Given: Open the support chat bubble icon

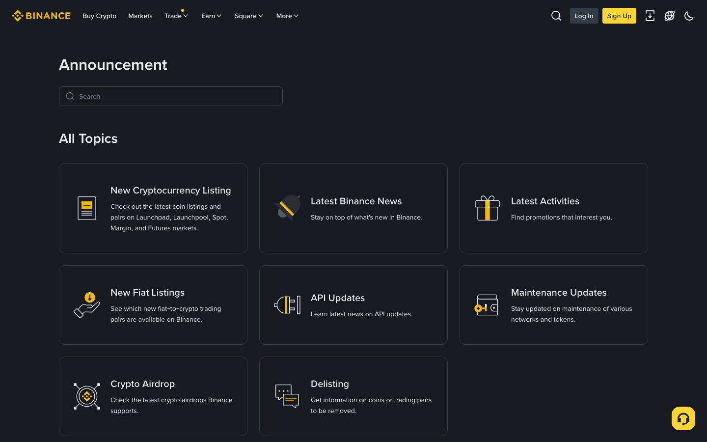Looking at the screenshot, I should [683, 418].
